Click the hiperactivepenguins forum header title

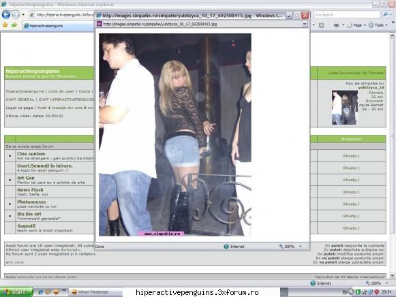pos(33,71)
